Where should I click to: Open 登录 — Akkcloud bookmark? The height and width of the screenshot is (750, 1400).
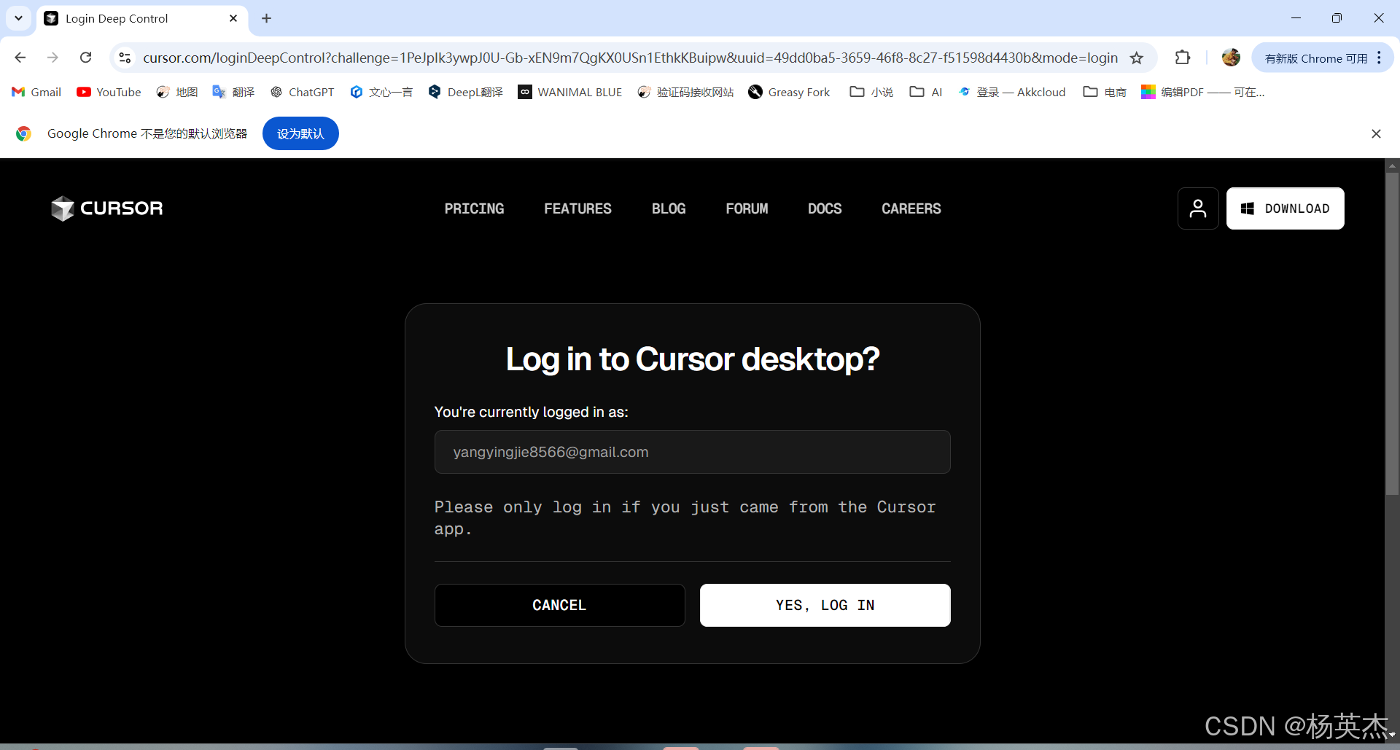point(1012,92)
